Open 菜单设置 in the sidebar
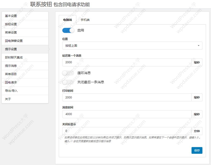The width and height of the screenshot is (211, 165). tap(25, 32)
